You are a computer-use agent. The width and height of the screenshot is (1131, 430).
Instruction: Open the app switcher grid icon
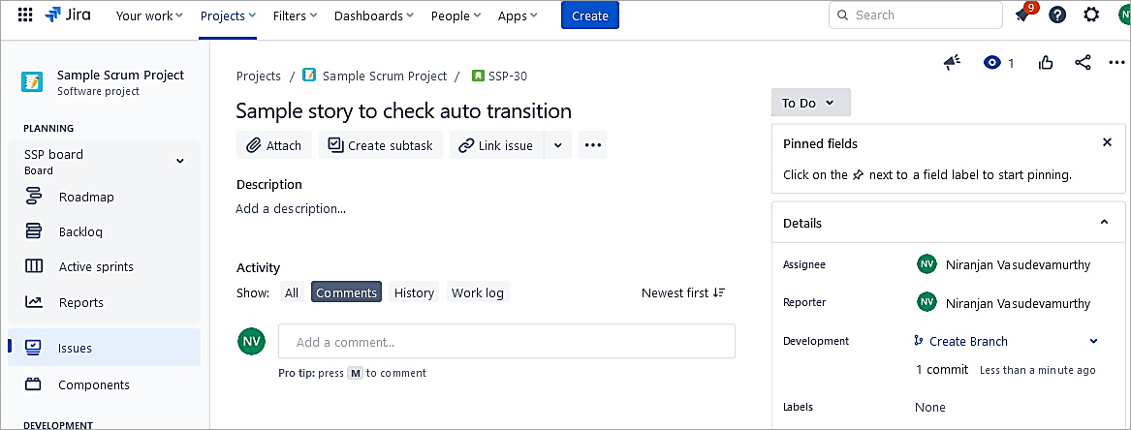pyautogui.click(x=25, y=15)
